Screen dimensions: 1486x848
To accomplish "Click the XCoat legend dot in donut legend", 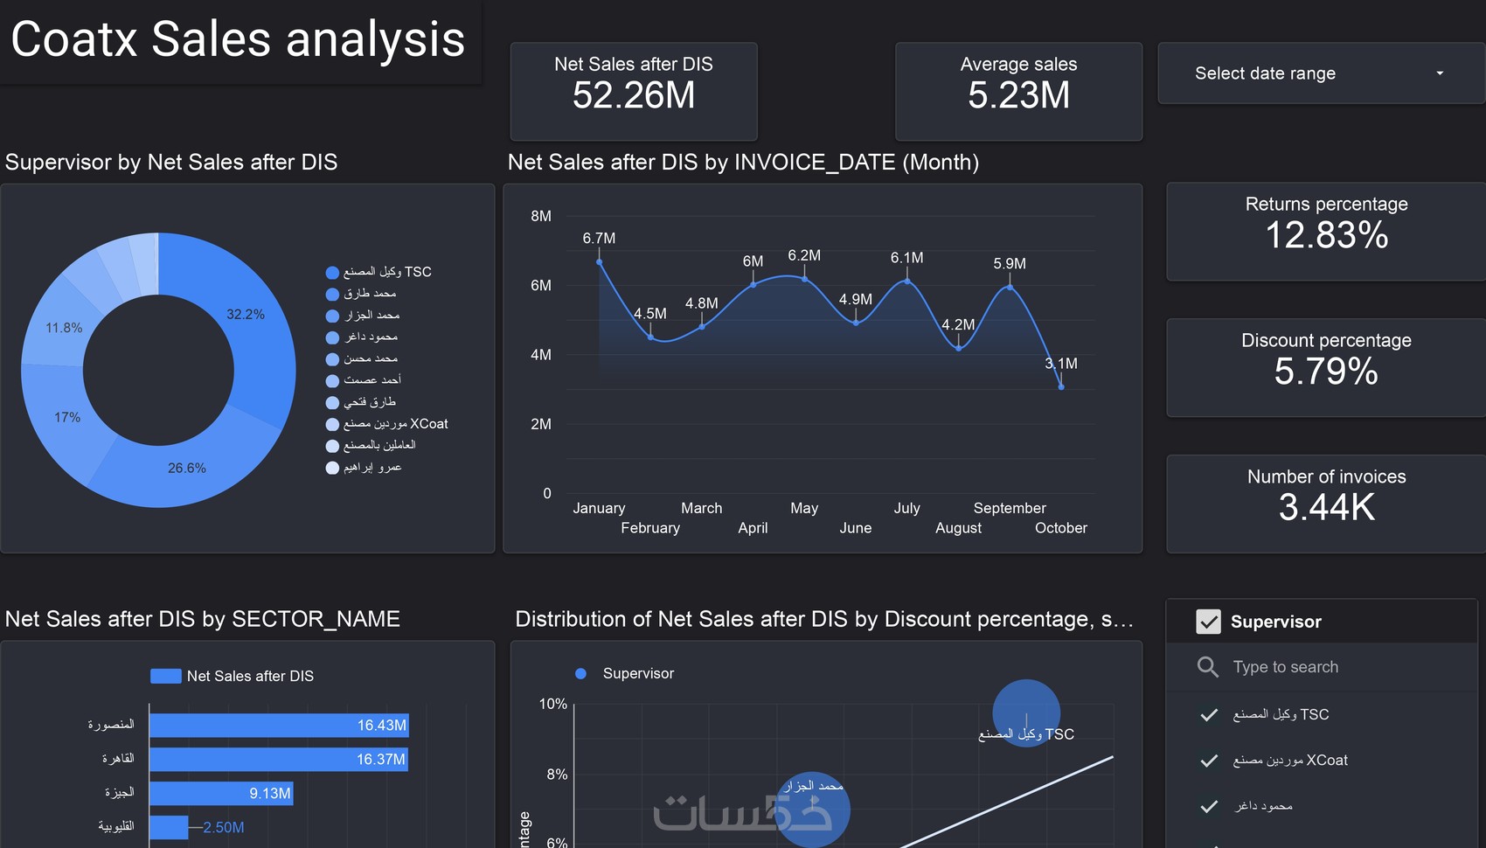I will pos(332,425).
